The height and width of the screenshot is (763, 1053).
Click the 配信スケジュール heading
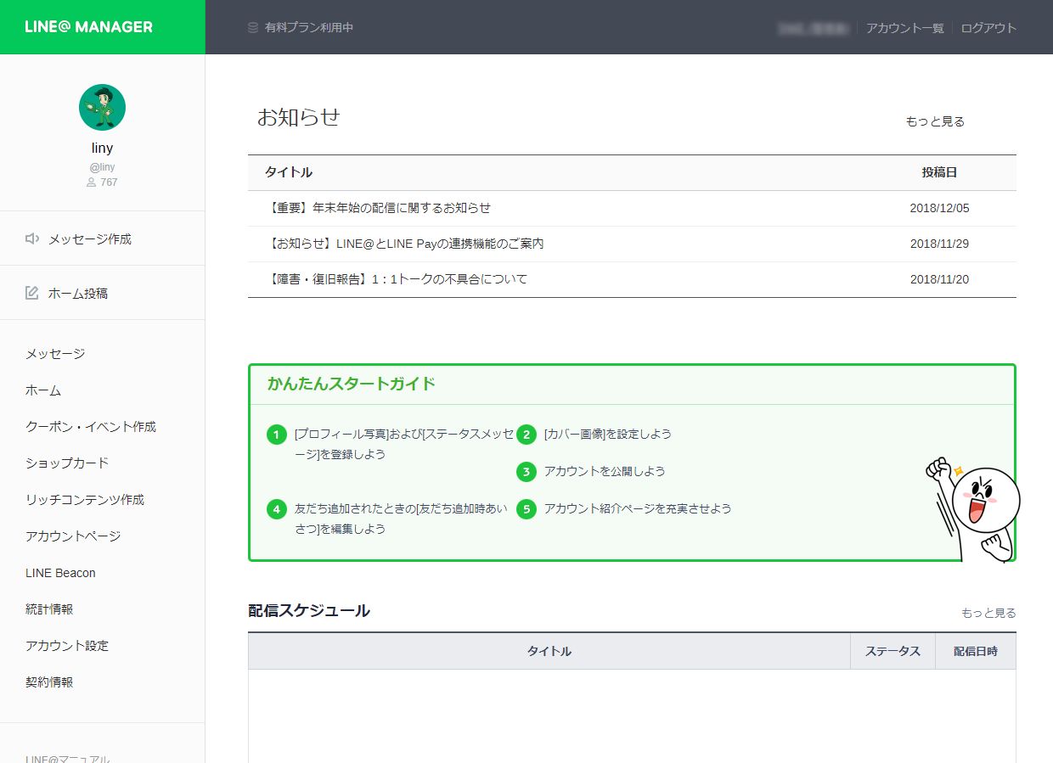click(x=309, y=611)
